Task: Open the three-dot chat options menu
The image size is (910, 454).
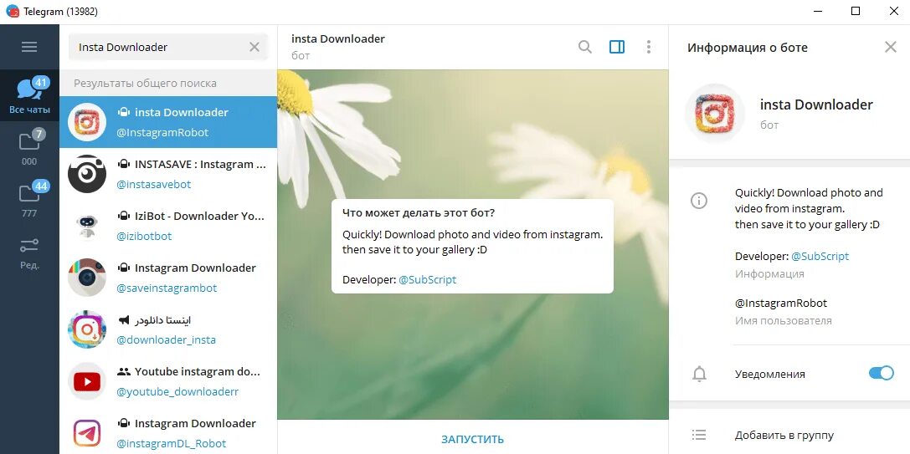Action: pos(648,47)
